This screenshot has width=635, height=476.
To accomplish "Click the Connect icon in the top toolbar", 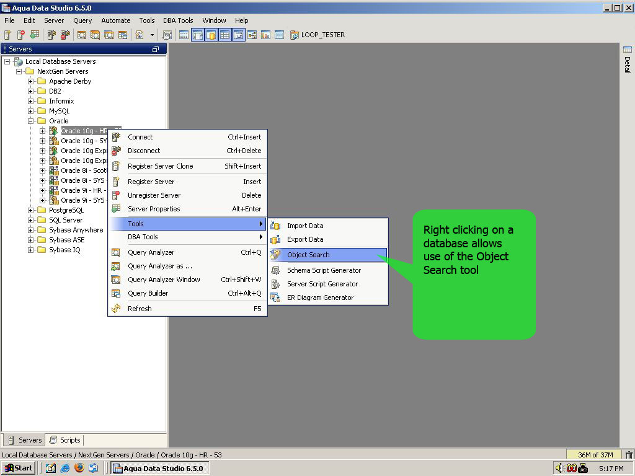I will point(51,35).
